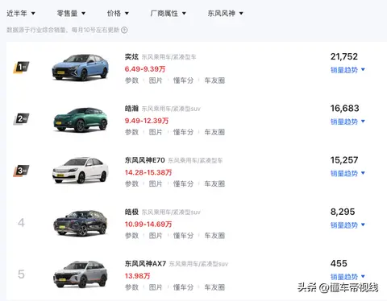Open 参数 specs for 皓极
Screen dimensions: 387x301
coord(131,236)
